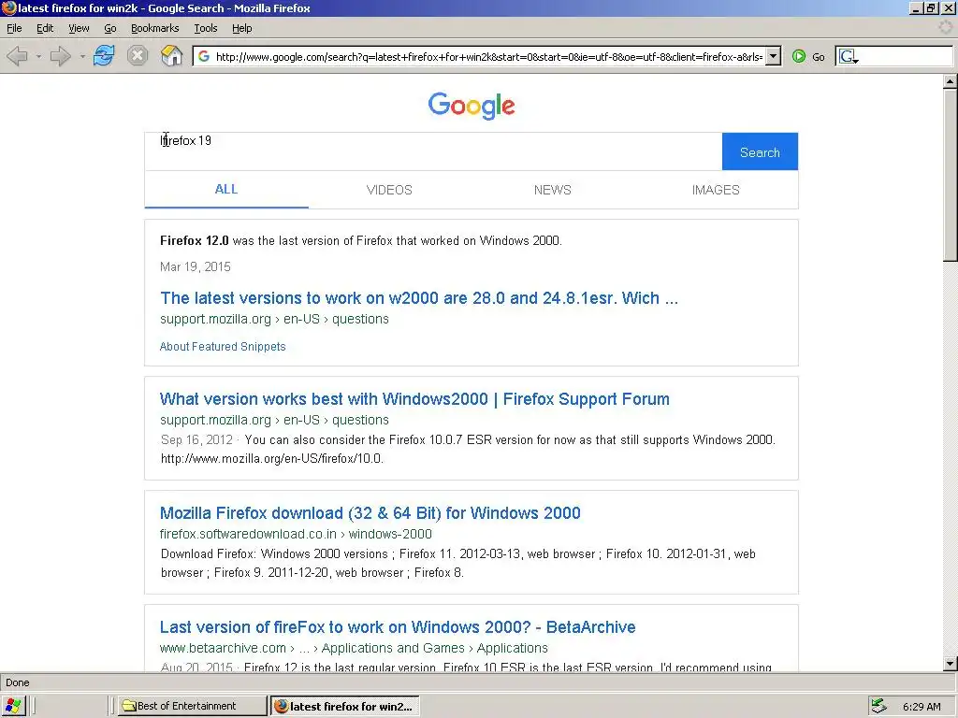Image resolution: width=958 pixels, height=718 pixels.
Task: Switch to the NEWS tab
Action: (x=552, y=190)
